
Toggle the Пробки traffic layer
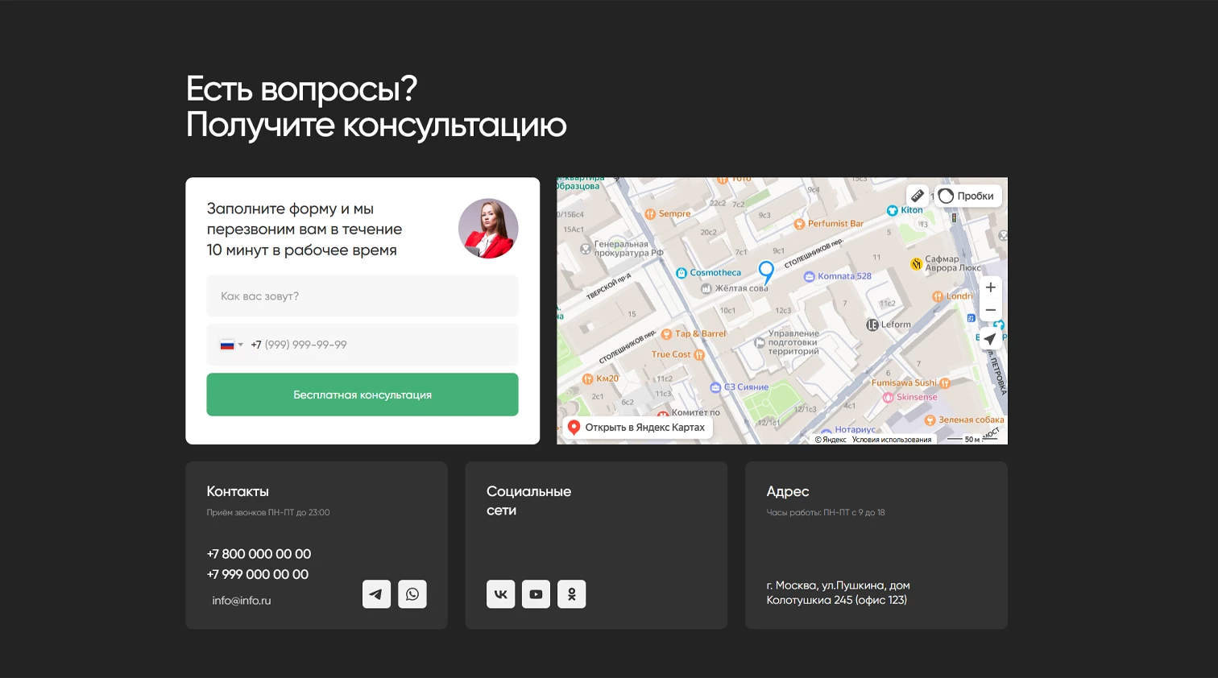click(967, 196)
